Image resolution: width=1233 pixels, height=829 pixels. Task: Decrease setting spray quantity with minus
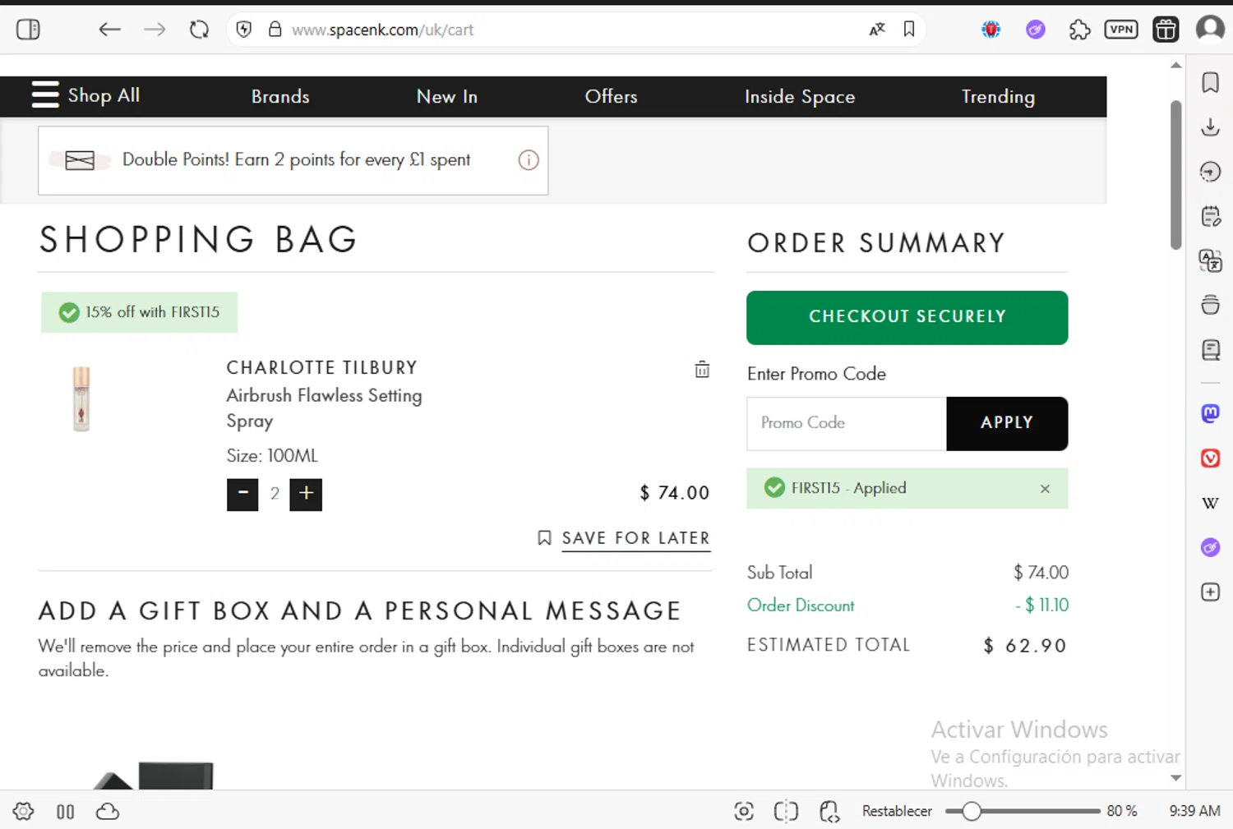pos(242,494)
